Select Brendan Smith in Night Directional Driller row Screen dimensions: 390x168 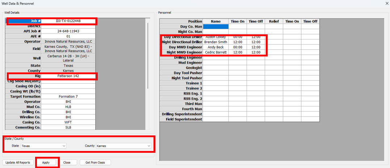(215, 42)
